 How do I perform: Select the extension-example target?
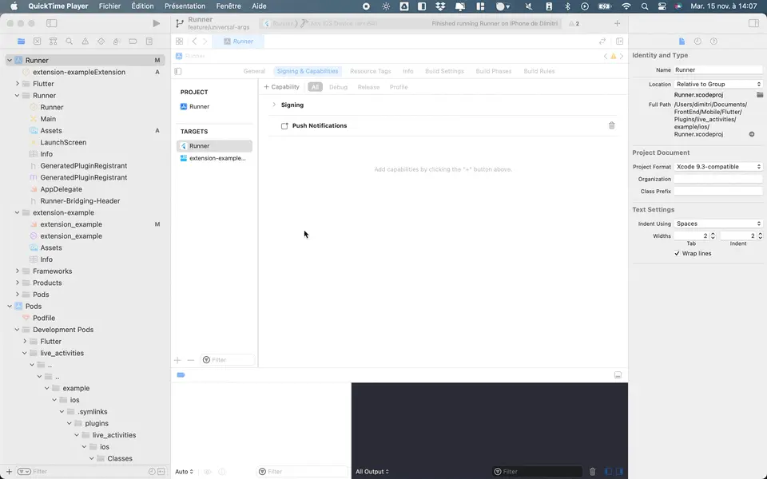[214, 158]
